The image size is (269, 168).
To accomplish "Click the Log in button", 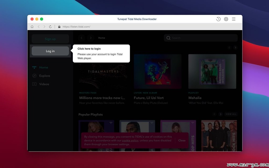I will pyautogui.click(x=50, y=51).
